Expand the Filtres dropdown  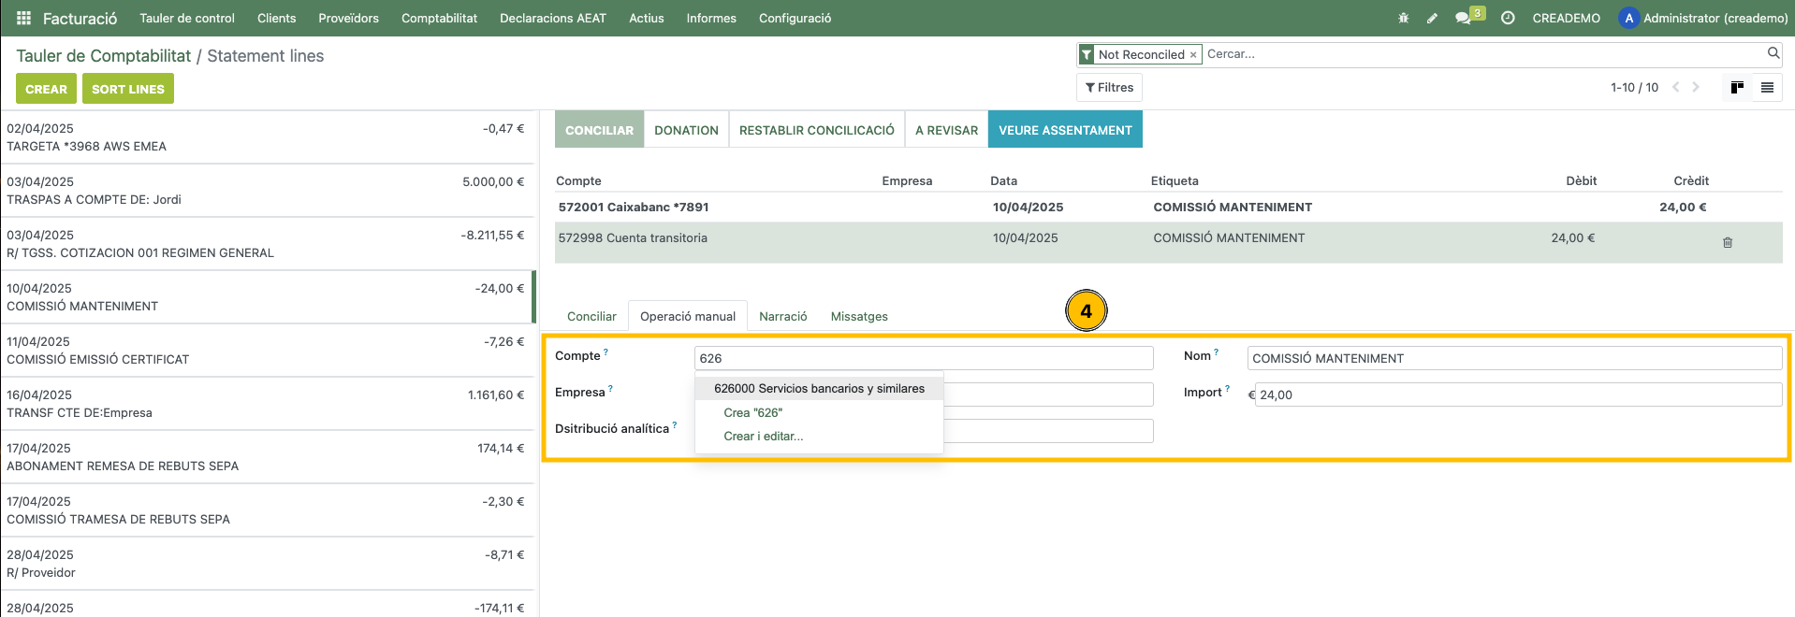pyautogui.click(x=1109, y=87)
